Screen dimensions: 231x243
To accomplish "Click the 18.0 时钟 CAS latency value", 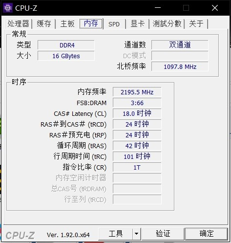I will (137, 113).
